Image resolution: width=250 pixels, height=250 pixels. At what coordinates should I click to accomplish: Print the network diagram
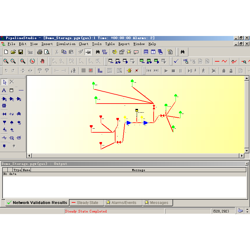click(x=39, y=52)
